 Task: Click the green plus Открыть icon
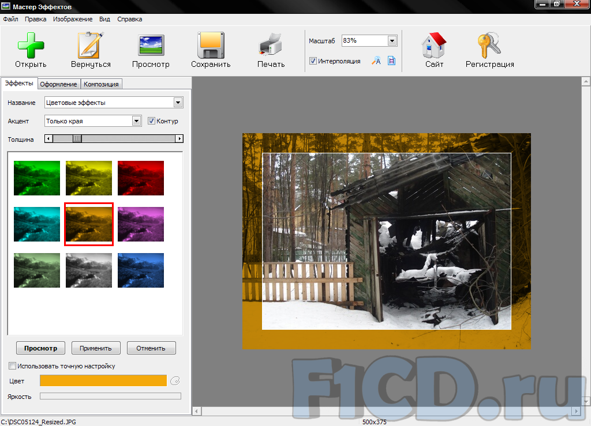click(31, 45)
